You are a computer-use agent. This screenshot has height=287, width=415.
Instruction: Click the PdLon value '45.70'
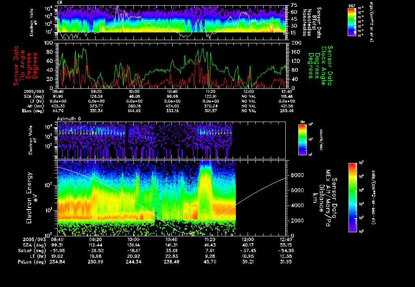pyautogui.click(x=210, y=262)
